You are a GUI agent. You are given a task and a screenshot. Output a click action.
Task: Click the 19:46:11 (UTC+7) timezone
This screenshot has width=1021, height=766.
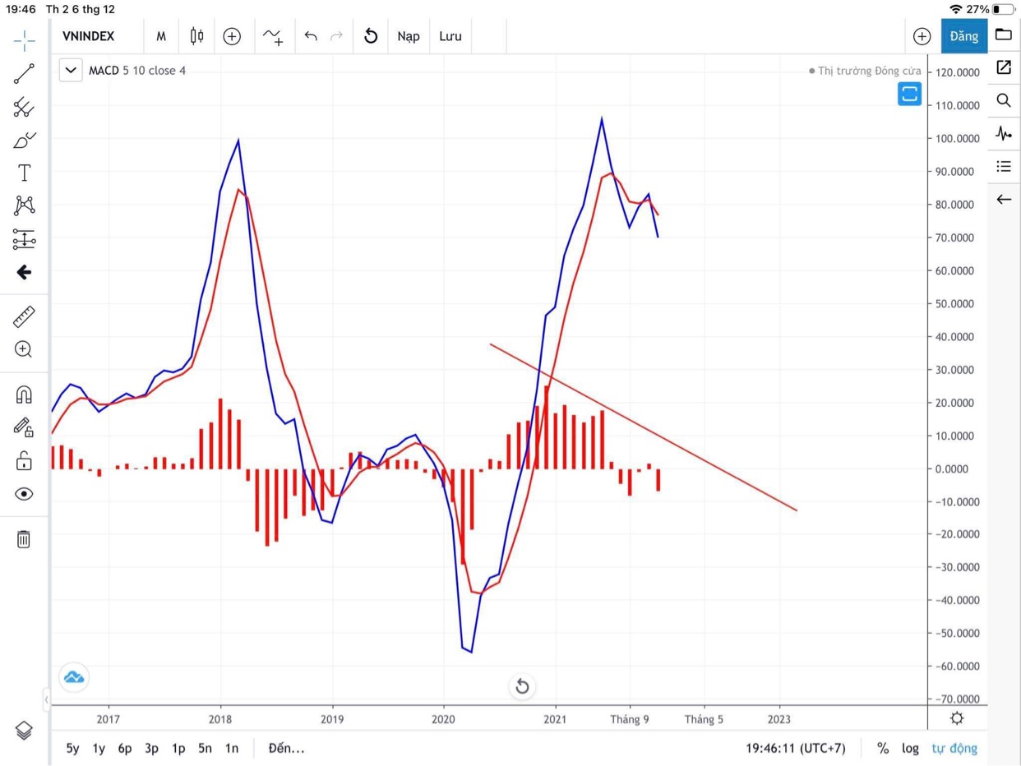795,748
